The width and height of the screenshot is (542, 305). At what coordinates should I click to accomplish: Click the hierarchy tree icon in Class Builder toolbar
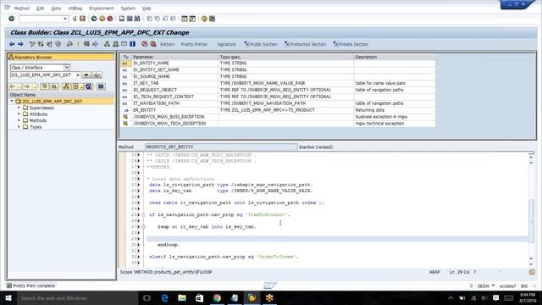(x=107, y=44)
